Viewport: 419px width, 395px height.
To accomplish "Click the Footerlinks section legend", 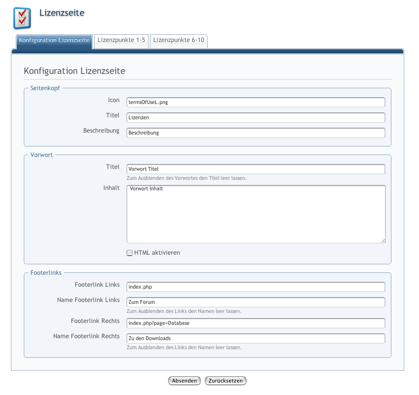I will point(46,273).
